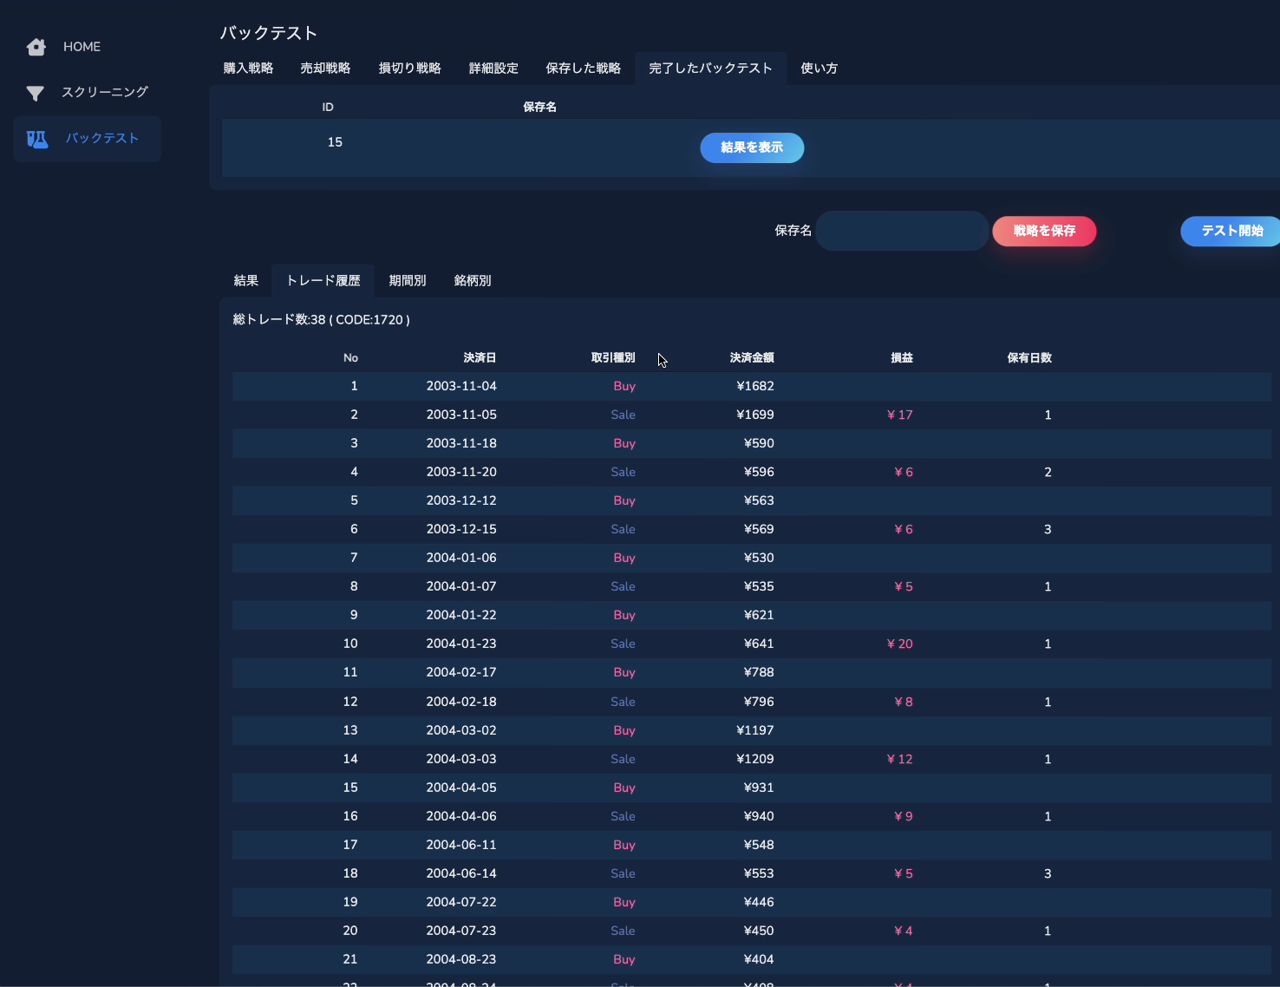This screenshot has height=987, width=1280.
Task: Select バックテスト sidebar label
Action: click(x=102, y=138)
